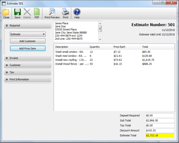
Task: Click the Add Price Item button
Action: click(28, 49)
